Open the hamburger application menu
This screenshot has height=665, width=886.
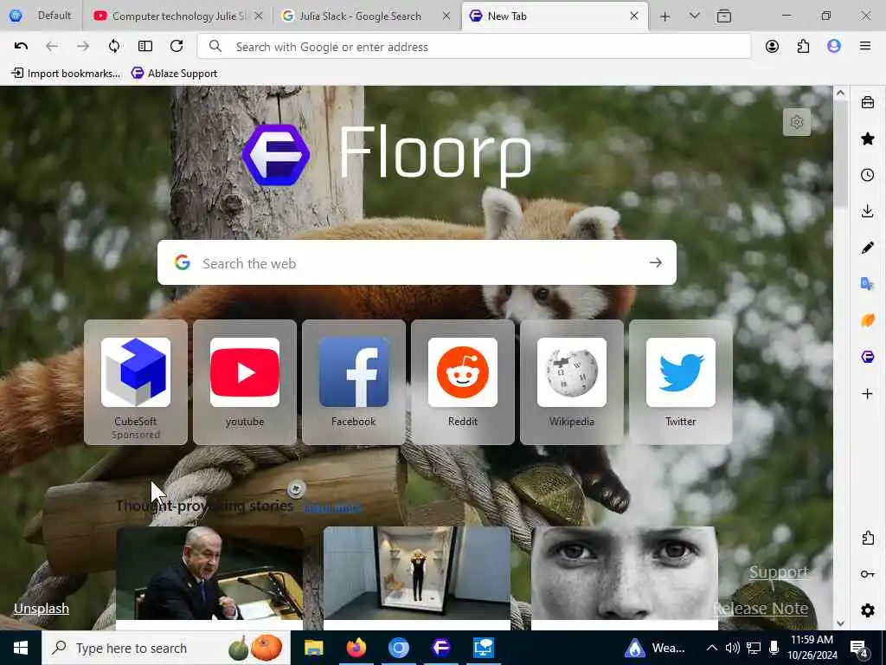click(x=865, y=47)
